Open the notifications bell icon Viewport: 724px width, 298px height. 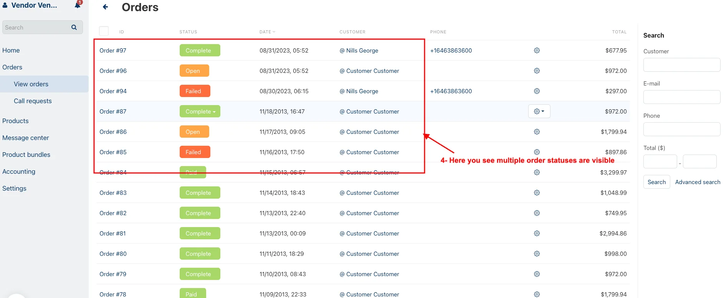pos(78,5)
